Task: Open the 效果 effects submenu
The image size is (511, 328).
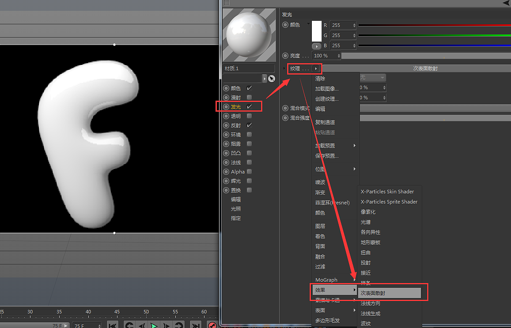Action: [x=335, y=290]
